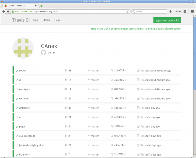Click the green padlock site identity icon
The width and height of the screenshot is (196, 158).
pyautogui.click(x=13, y=12)
